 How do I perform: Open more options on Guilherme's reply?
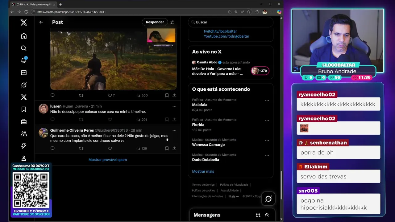point(174,130)
